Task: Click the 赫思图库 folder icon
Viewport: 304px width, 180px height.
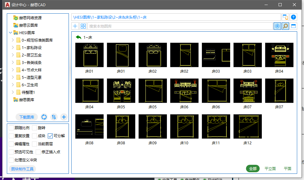Action: click(x=16, y=100)
